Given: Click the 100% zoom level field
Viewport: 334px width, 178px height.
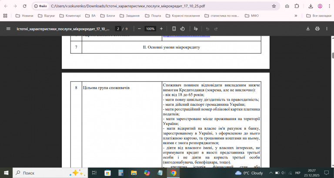Looking at the screenshot, I should 150,29.
